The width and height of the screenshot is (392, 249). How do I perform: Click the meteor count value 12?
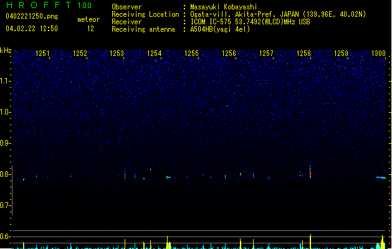pyautogui.click(x=90, y=29)
